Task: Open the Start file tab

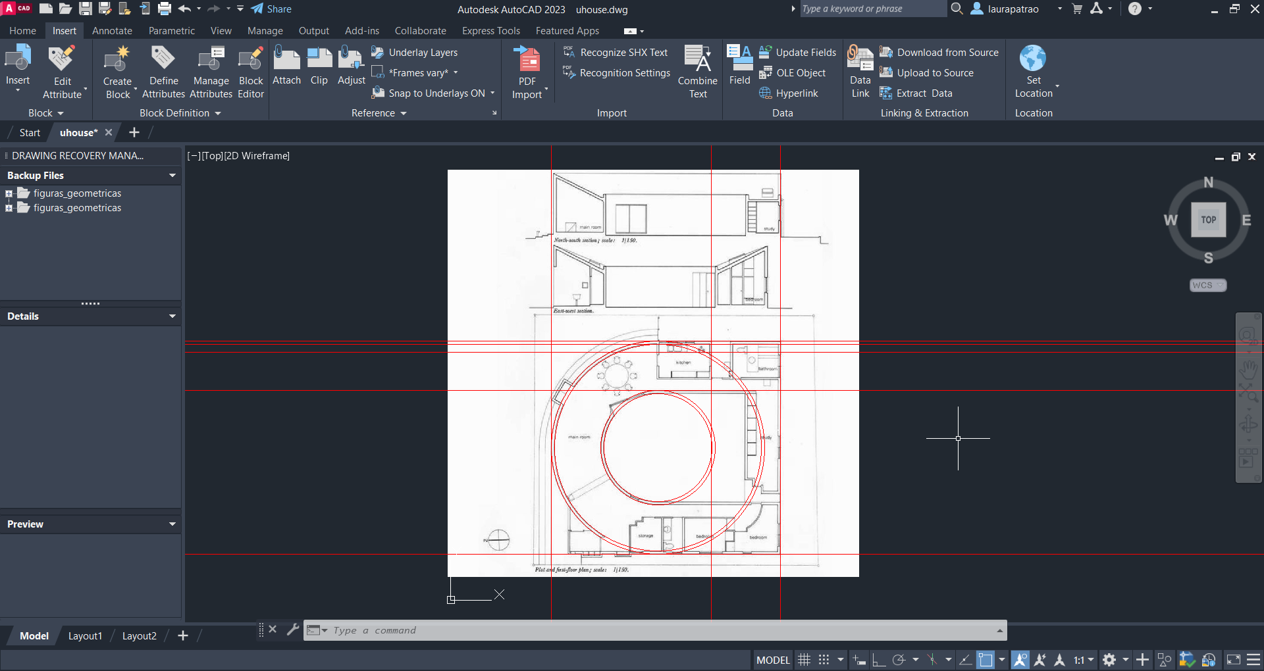Action: coord(30,132)
